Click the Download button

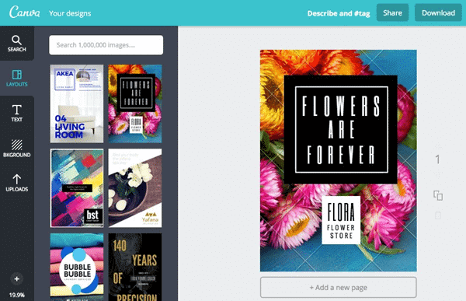(438, 12)
